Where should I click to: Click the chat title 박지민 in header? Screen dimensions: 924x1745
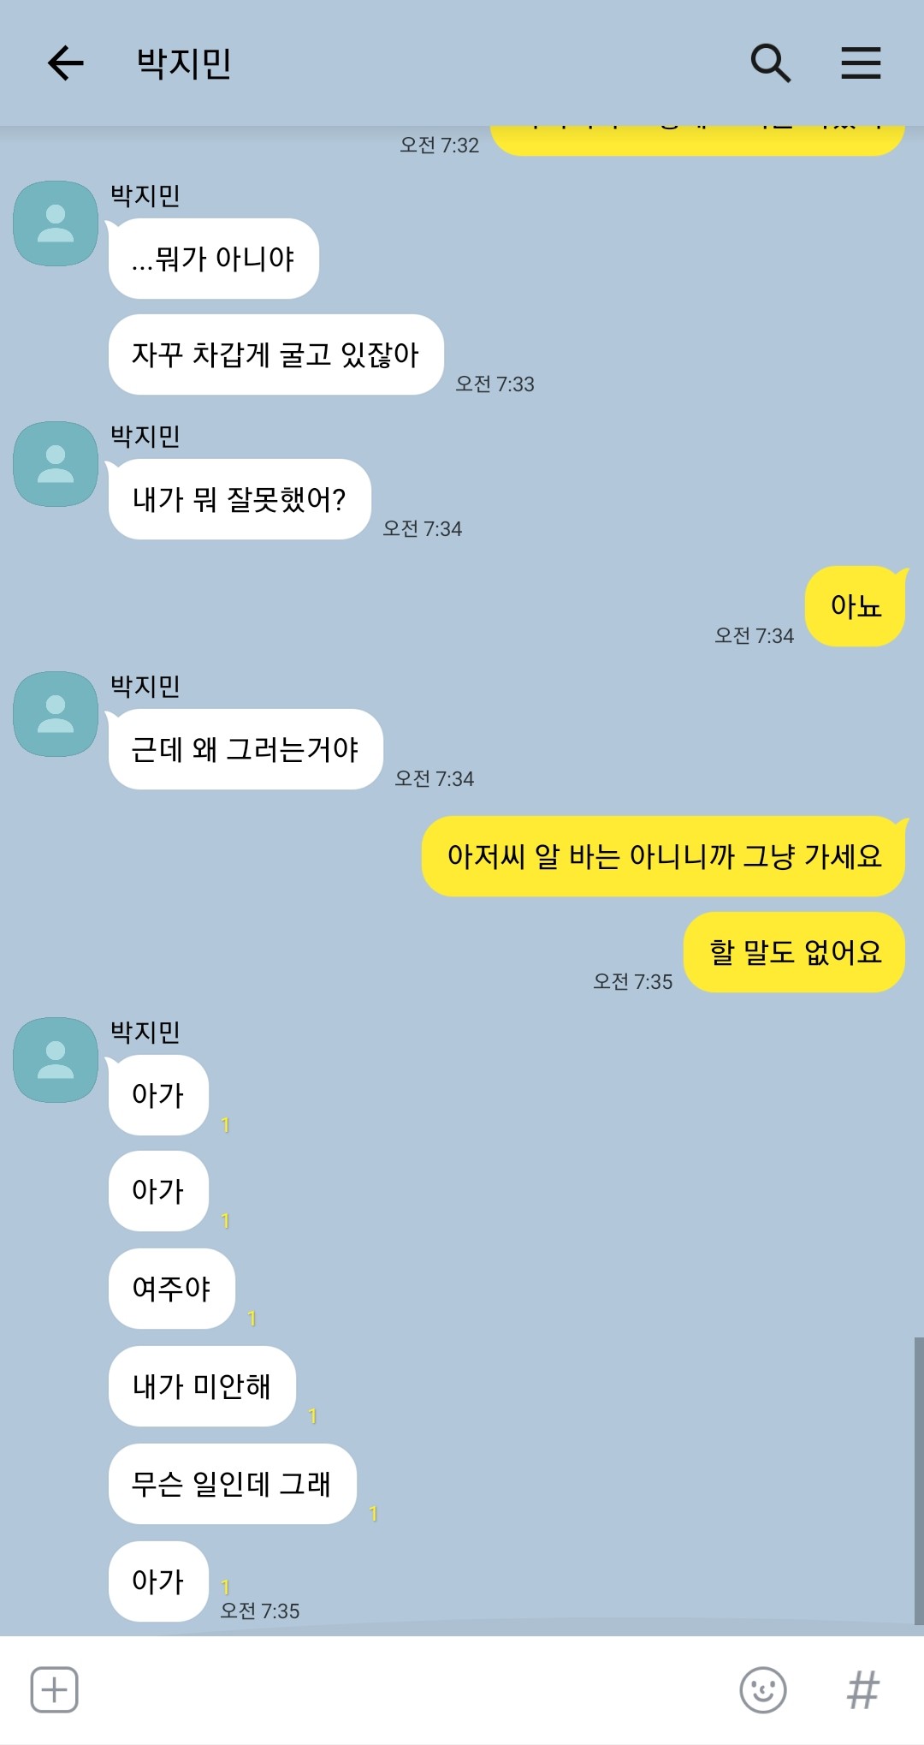(184, 63)
